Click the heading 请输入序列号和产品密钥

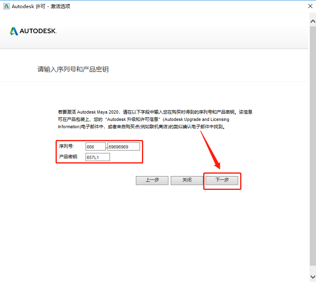click(73, 69)
